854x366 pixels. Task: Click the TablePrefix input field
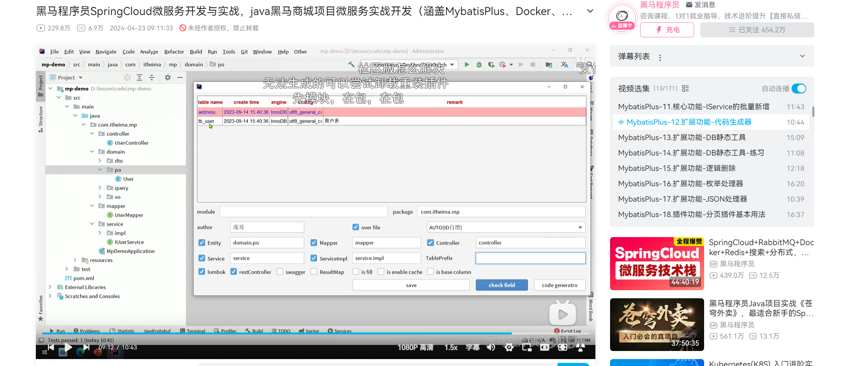pos(531,258)
